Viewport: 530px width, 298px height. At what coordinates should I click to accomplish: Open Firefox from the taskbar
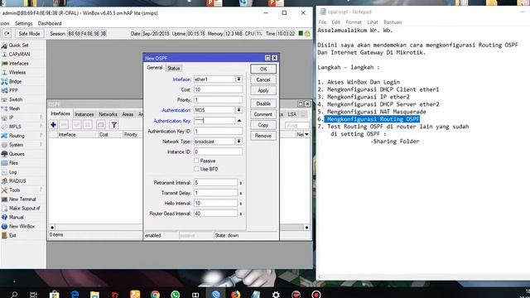point(235,295)
